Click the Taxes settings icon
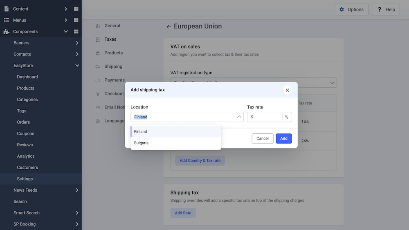The height and width of the screenshot is (230, 409). 97,40
